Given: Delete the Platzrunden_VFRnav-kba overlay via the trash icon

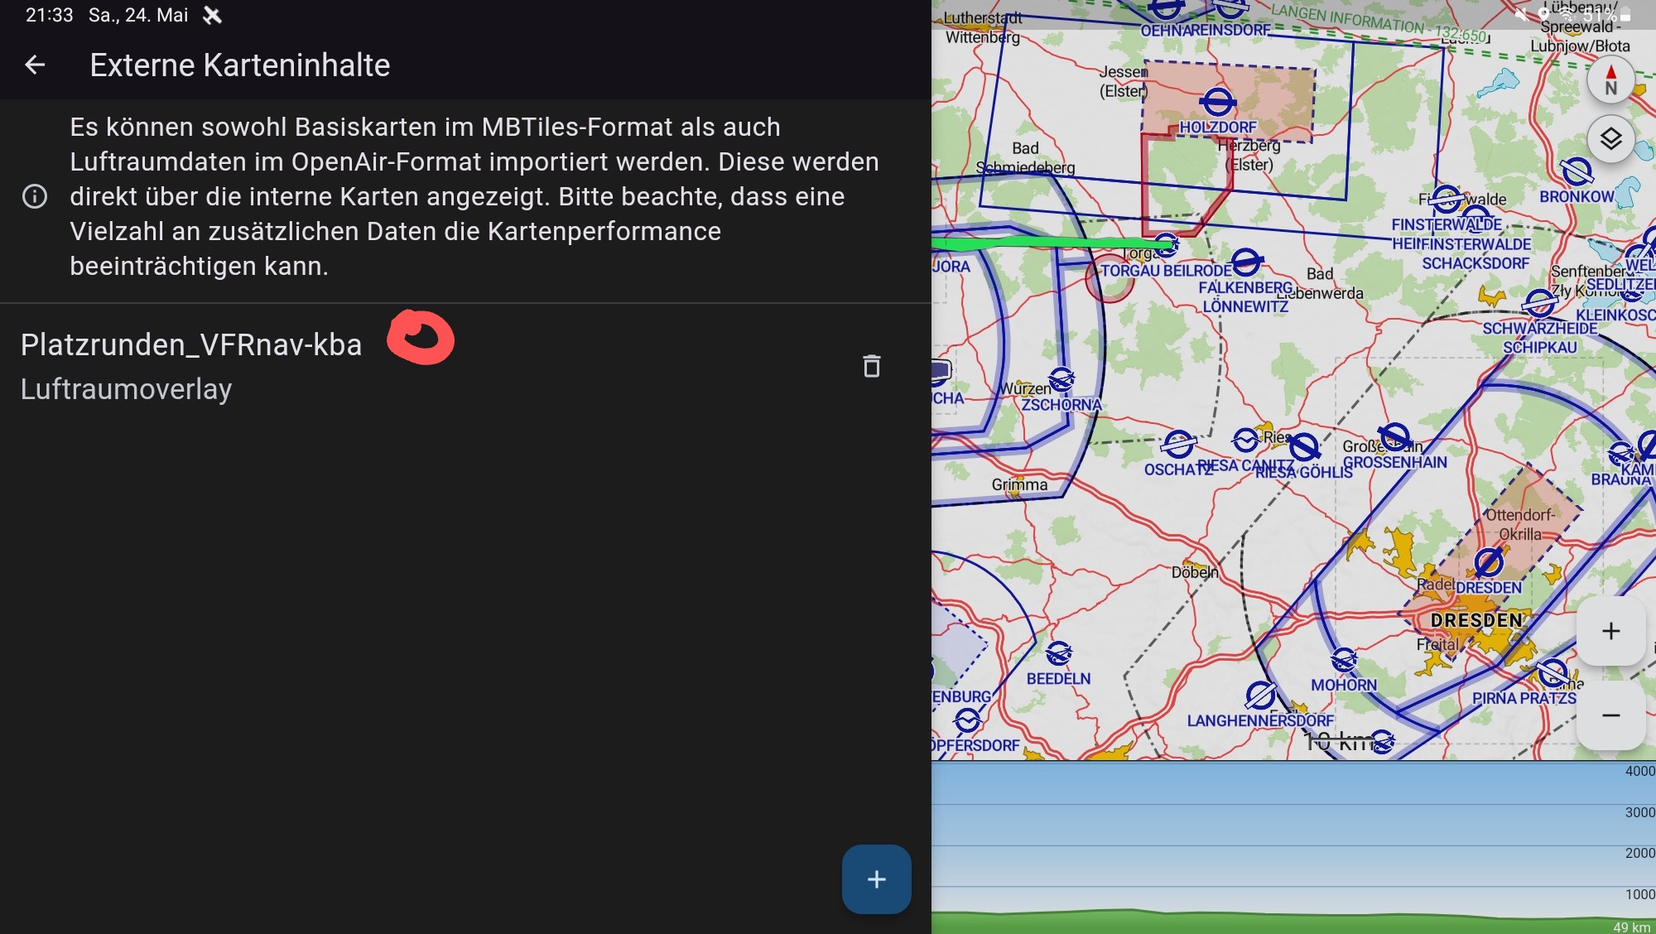Looking at the screenshot, I should point(871,366).
